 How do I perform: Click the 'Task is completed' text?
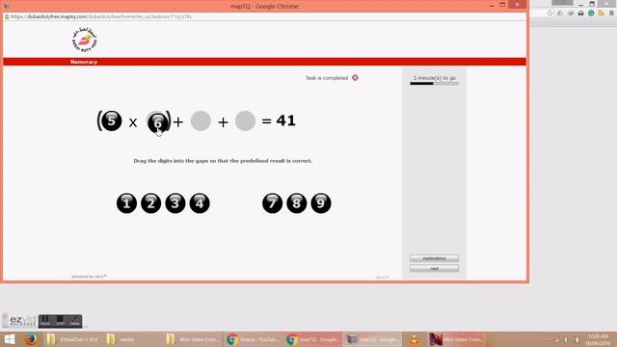(x=327, y=78)
